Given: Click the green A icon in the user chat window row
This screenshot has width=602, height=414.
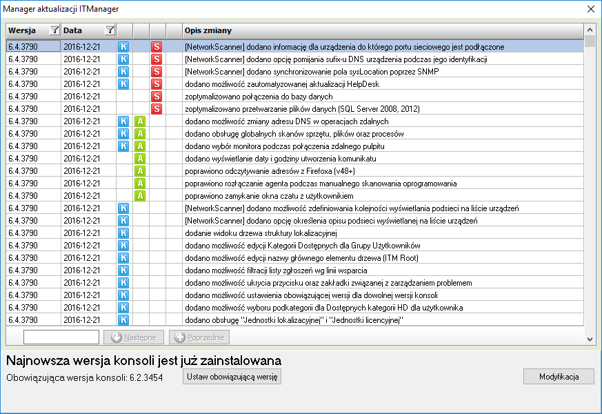Looking at the screenshot, I should click(x=141, y=196).
